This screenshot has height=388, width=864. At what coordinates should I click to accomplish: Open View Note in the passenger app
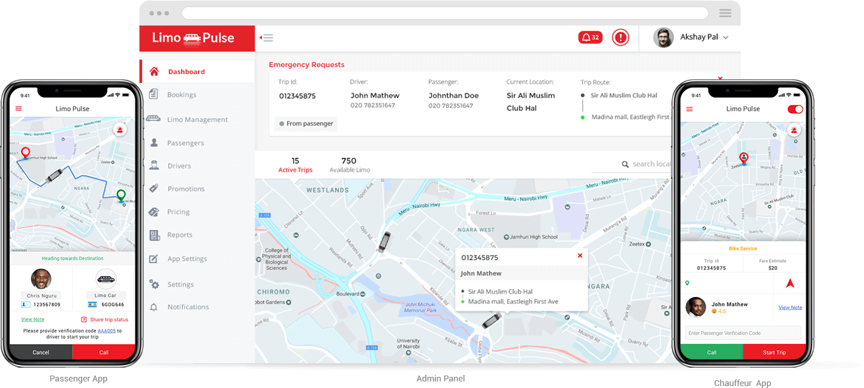coord(32,319)
